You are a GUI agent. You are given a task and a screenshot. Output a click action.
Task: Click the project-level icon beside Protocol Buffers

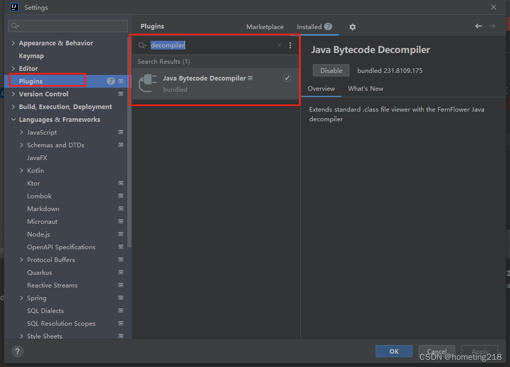click(121, 259)
